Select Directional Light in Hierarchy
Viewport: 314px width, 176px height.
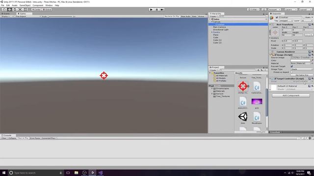[x=221, y=29]
